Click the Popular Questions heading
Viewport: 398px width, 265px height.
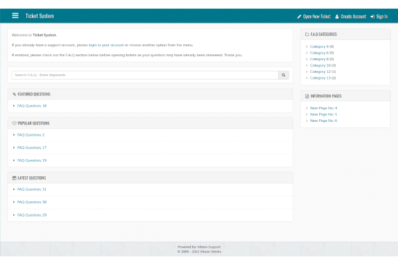coord(34,123)
